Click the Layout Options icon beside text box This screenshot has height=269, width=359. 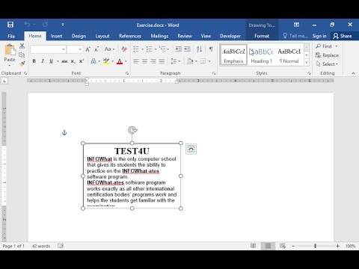[191, 149]
